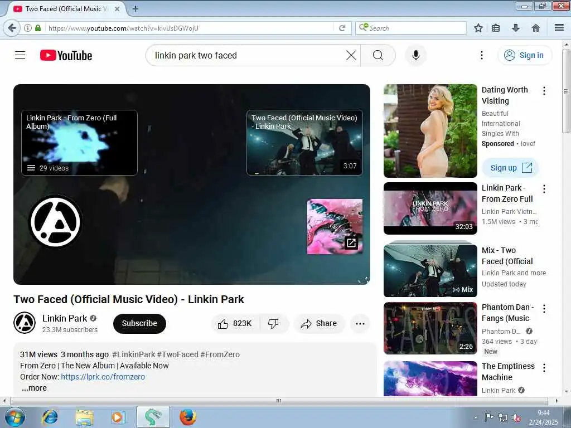Click the magnifier search button

click(x=378, y=55)
